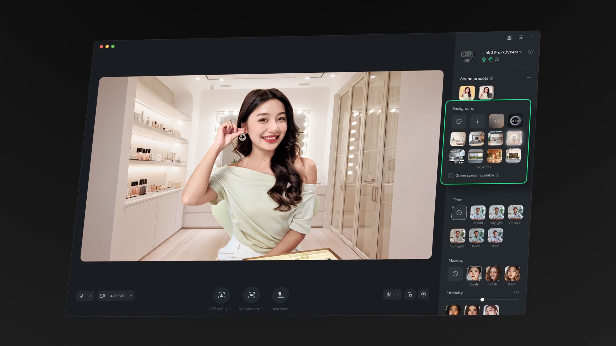Adjust the makeup Intensity slider
616x346 pixels.
482,300
